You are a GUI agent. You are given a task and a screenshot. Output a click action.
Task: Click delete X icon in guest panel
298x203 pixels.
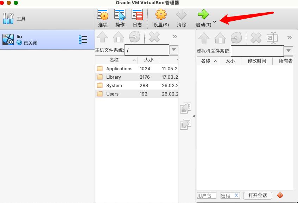(x=256, y=38)
